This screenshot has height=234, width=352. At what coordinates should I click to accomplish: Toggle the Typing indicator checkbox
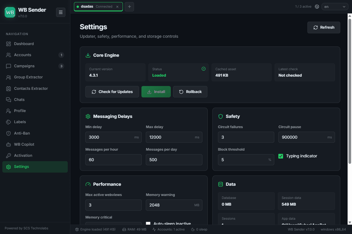(281, 156)
